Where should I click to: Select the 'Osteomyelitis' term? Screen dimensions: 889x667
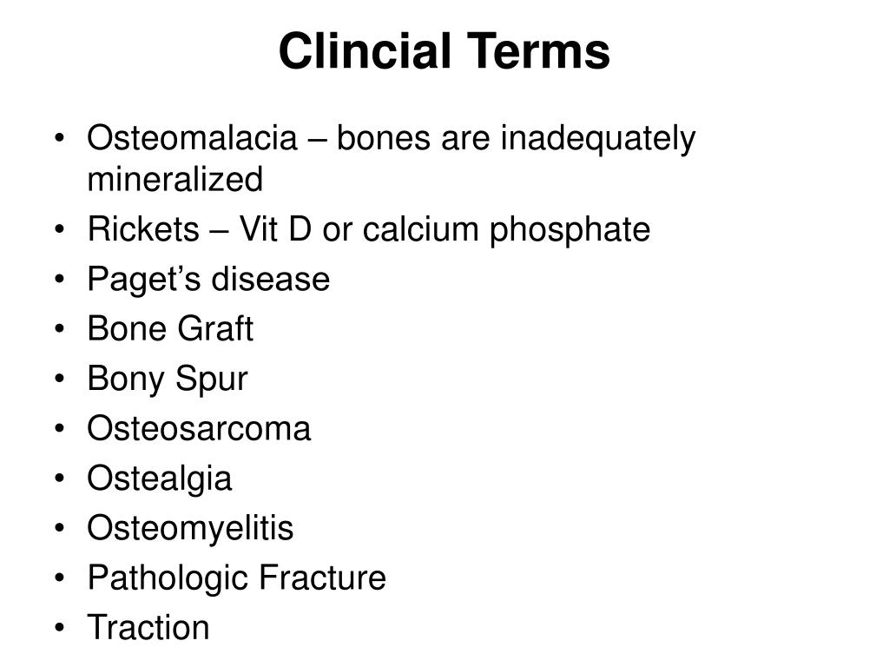pos(190,529)
